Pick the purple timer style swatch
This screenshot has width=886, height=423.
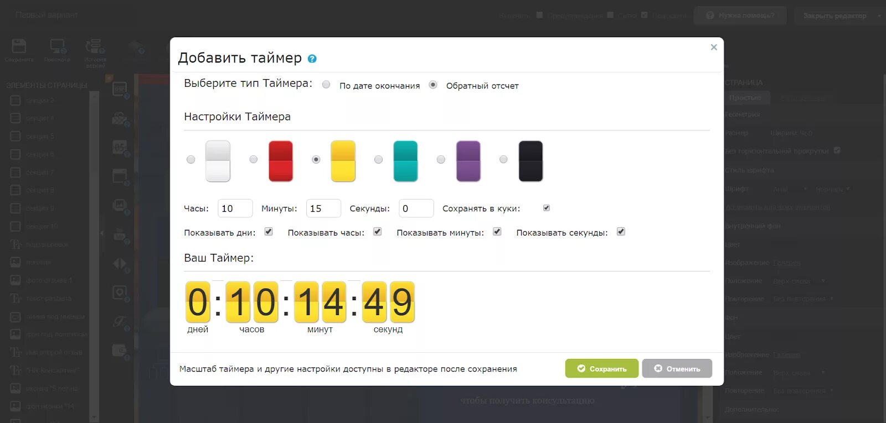[468, 161]
